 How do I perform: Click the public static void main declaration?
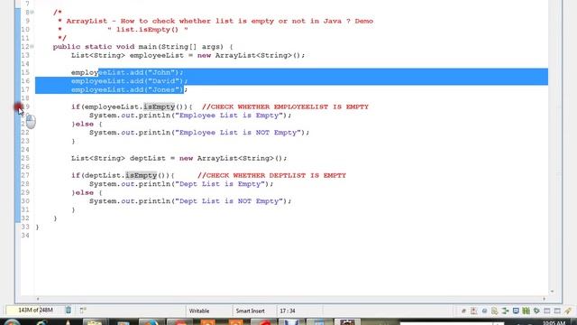coord(142,47)
